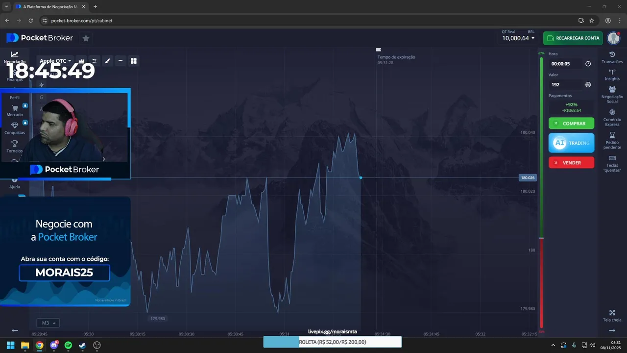Click the currency icon beside Valor field
Viewport: 627px width, 353px height.
[x=588, y=84]
